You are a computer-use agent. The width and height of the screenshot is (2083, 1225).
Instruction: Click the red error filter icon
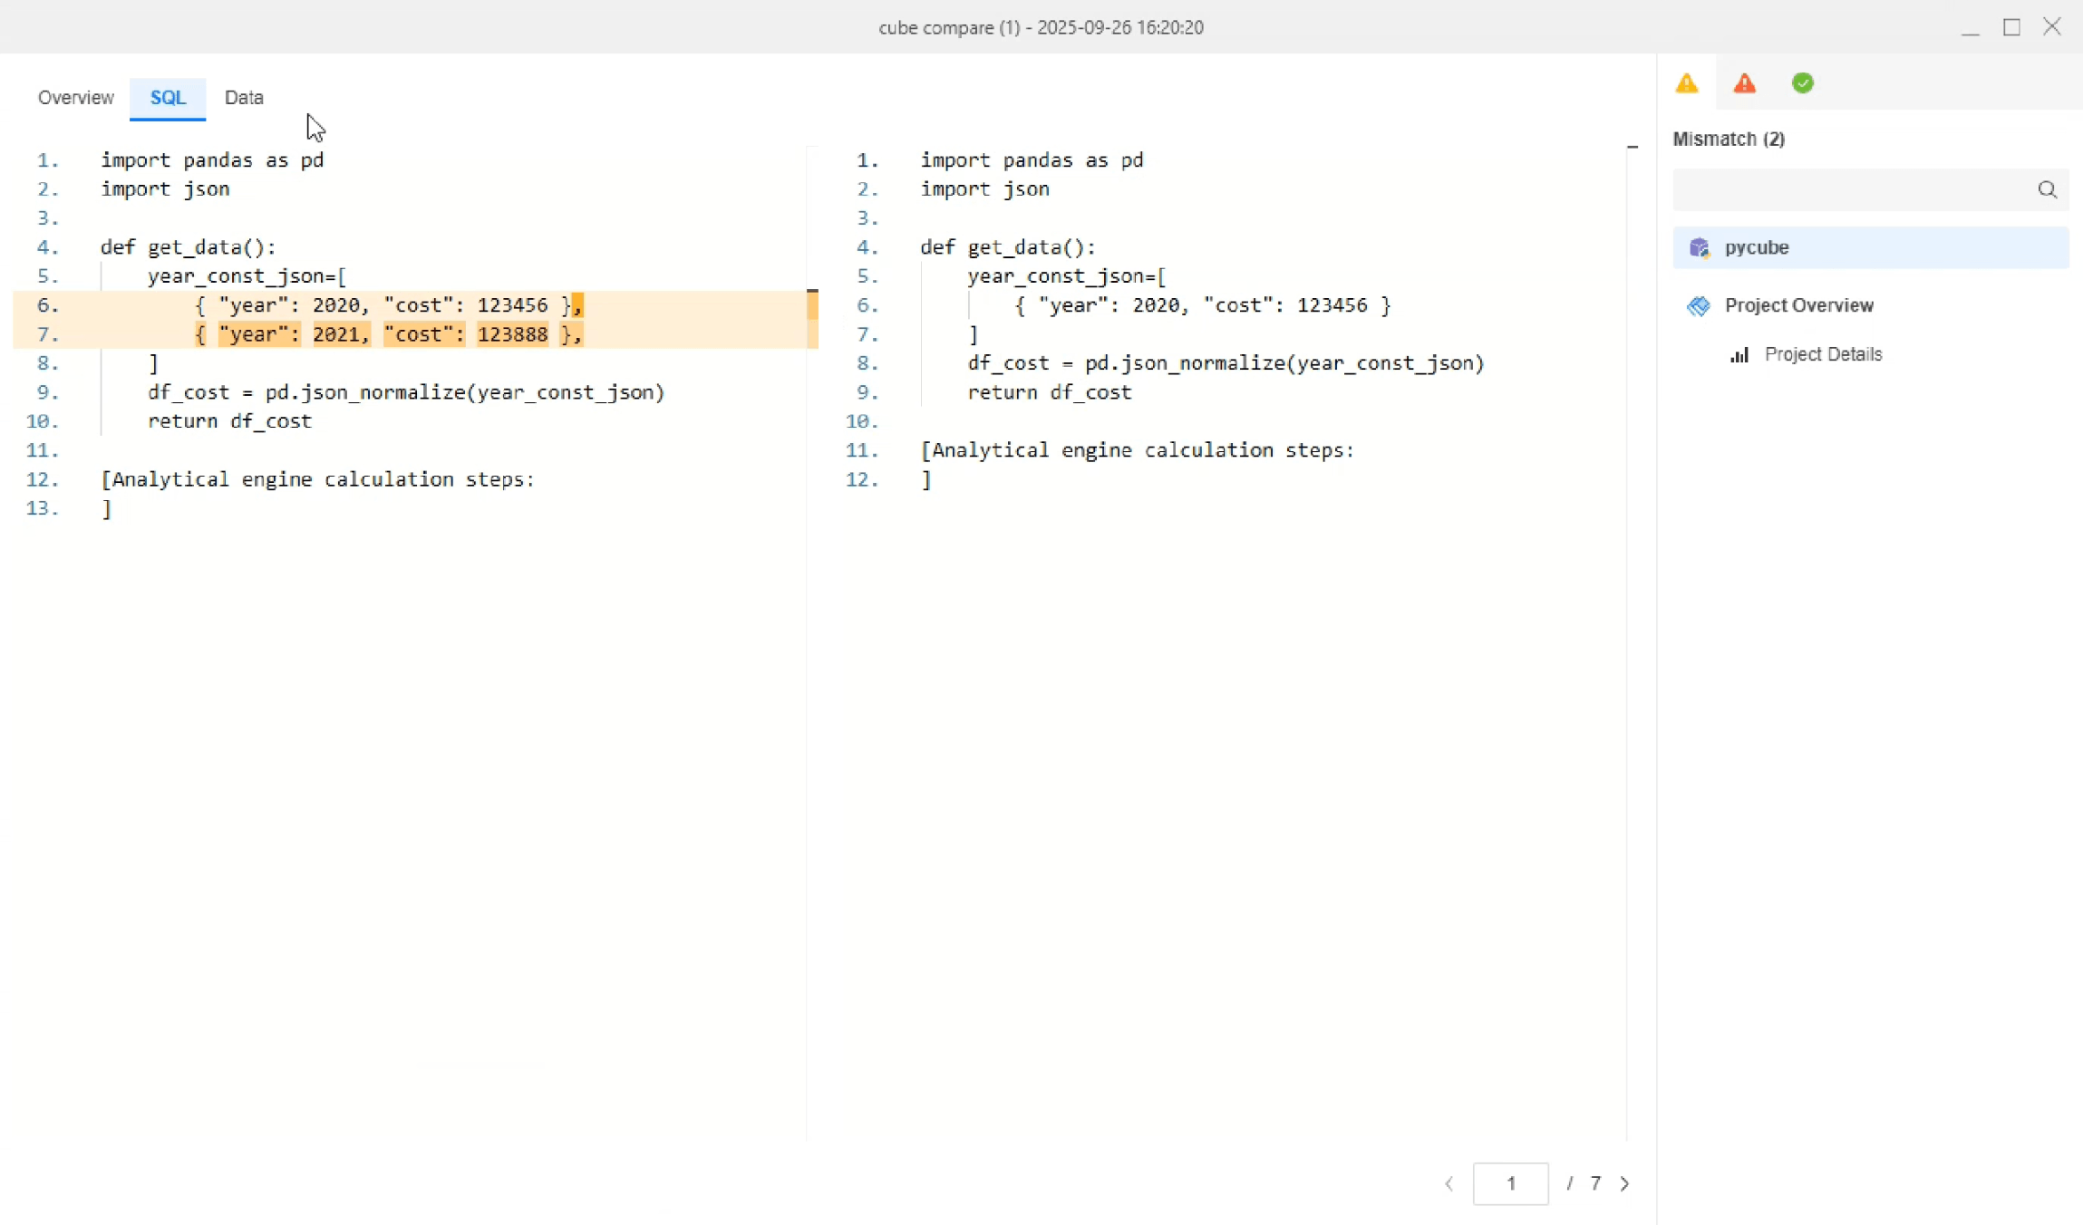[x=1744, y=83]
